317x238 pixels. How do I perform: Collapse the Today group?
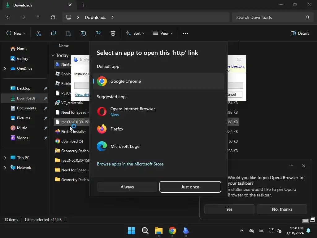pos(53,55)
